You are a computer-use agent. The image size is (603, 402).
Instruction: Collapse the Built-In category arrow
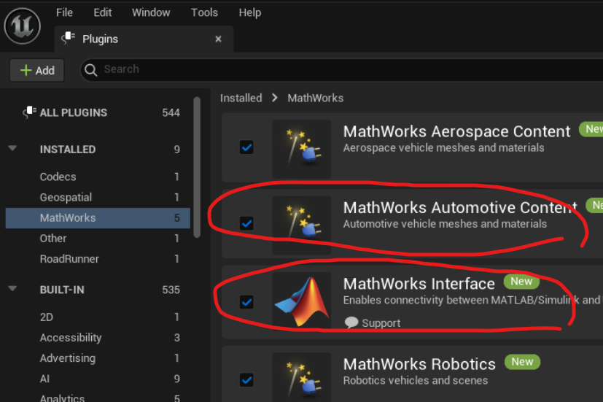[12, 289]
